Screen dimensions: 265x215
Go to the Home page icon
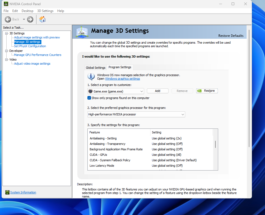click(42, 19)
